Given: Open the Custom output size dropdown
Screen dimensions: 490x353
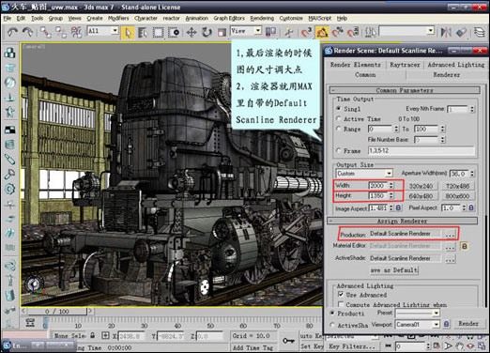Looking at the screenshot, I should 364,174.
